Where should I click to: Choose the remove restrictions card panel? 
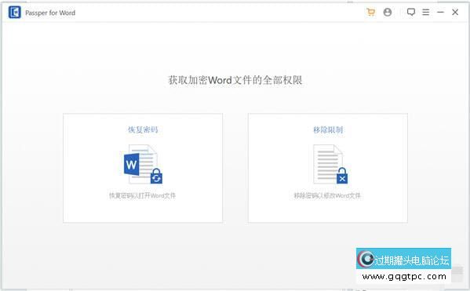pos(328,168)
